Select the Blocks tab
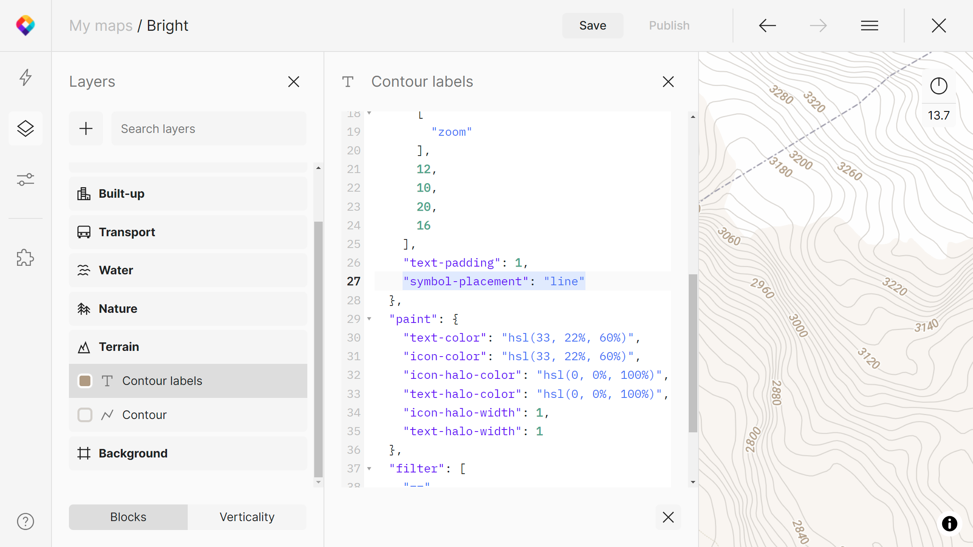The image size is (973, 547). pyautogui.click(x=128, y=517)
